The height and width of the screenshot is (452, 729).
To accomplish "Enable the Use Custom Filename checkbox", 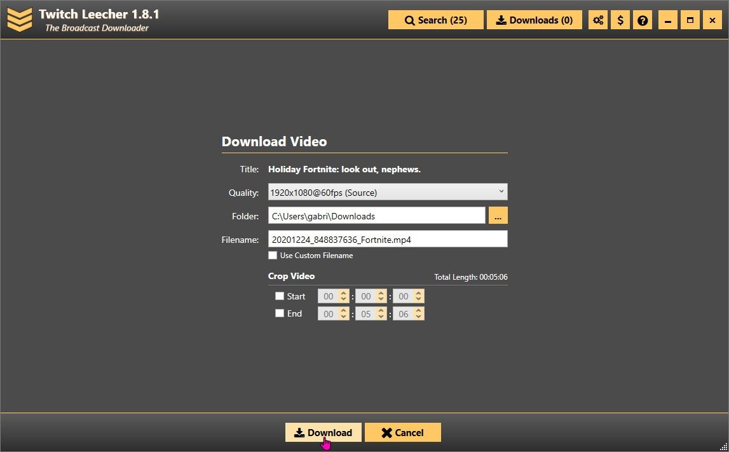I will pos(273,256).
